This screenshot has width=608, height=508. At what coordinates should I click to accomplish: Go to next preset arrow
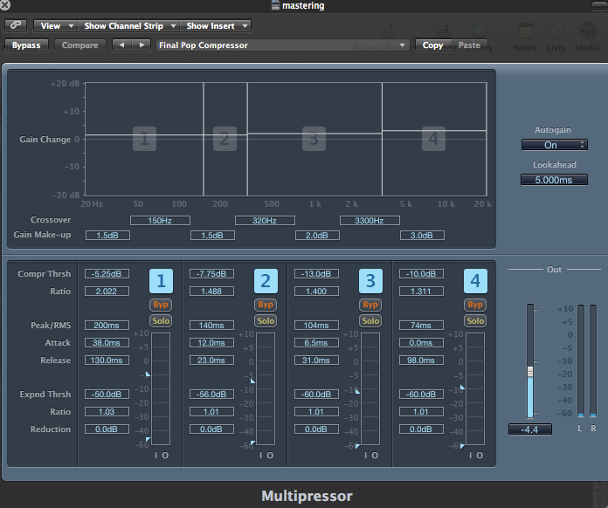[x=142, y=45]
